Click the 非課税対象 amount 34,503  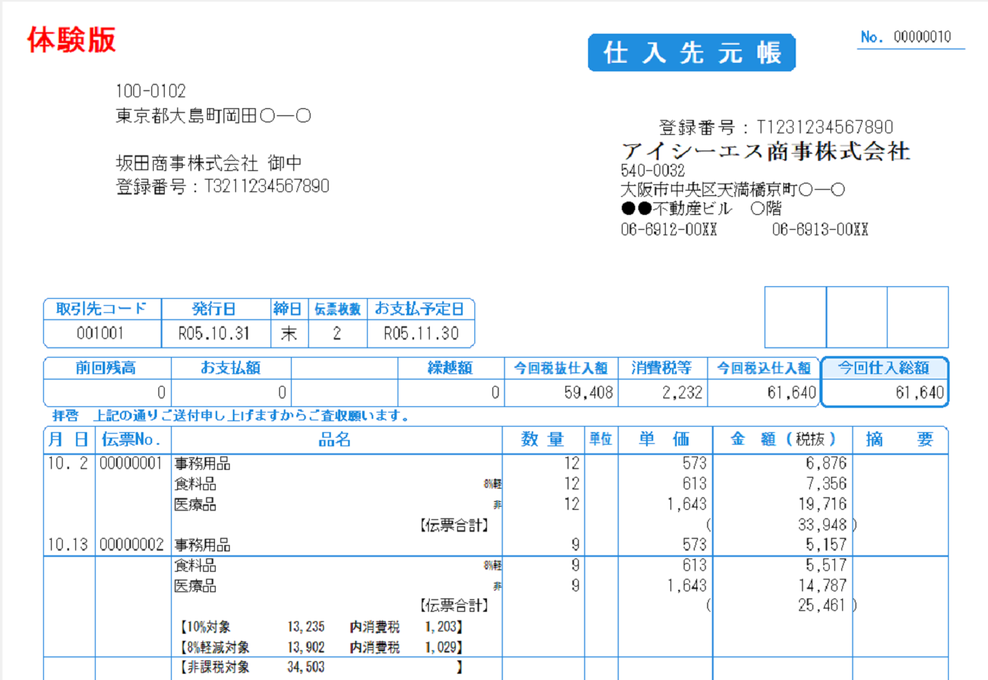(307, 667)
